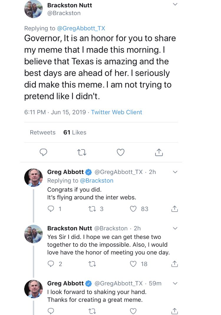Retweet Abbott's "Congrats if you did" reply
Screen dimensions: 221x315
point(91,209)
